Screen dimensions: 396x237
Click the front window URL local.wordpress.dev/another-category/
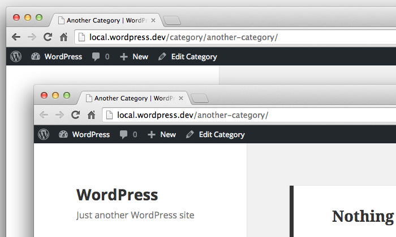click(193, 115)
